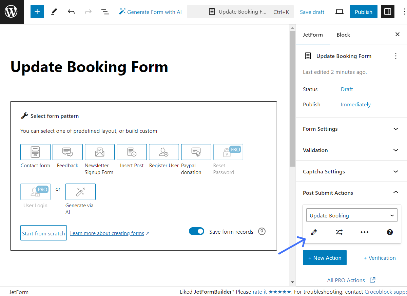
Task: Expand the Form Settings section
Action: (351, 129)
